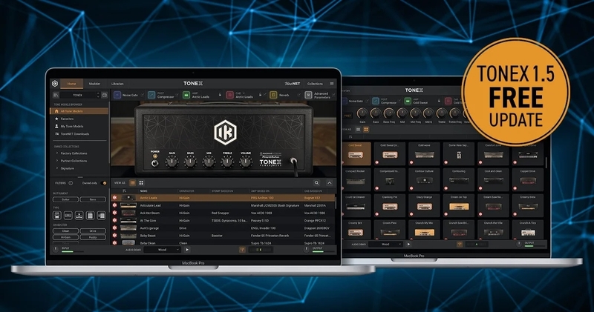Click the amp TREBLE knob
Image resolution: width=594 pixels, height=312 pixels.
click(x=227, y=162)
